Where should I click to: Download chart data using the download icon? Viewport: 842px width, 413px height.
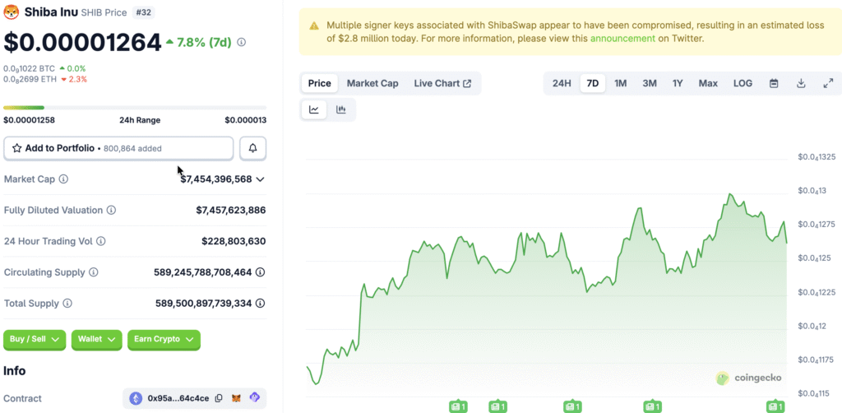click(x=801, y=83)
